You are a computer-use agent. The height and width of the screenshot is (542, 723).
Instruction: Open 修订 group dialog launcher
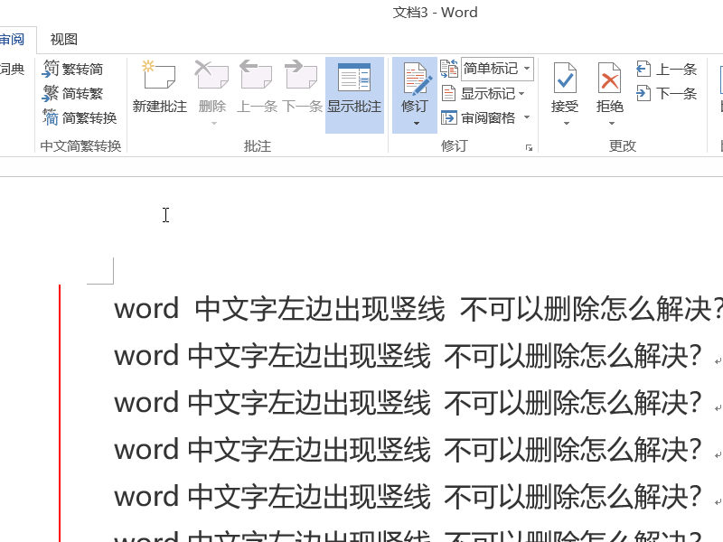tap(529, 147)
